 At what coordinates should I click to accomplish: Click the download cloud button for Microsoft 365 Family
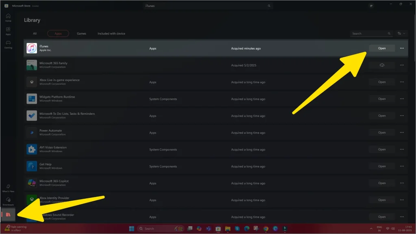tap(381, 65)
